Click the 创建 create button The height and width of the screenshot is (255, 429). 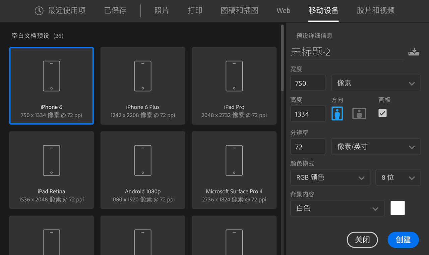click(x=403, y=240)
